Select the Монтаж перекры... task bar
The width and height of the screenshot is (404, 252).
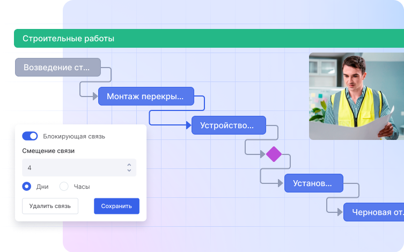pyautogui.click(x=145, y=97)
